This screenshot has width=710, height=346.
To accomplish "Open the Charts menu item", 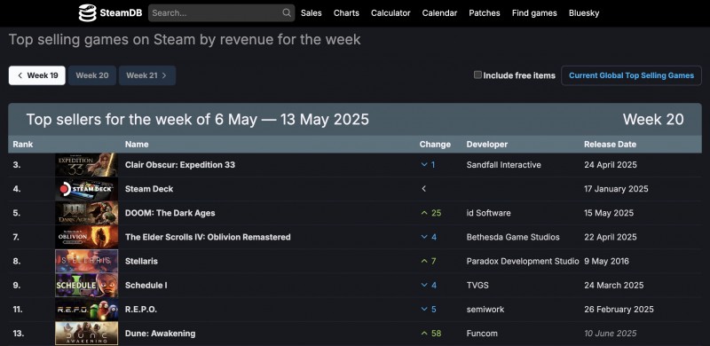I will coord(346,13).
